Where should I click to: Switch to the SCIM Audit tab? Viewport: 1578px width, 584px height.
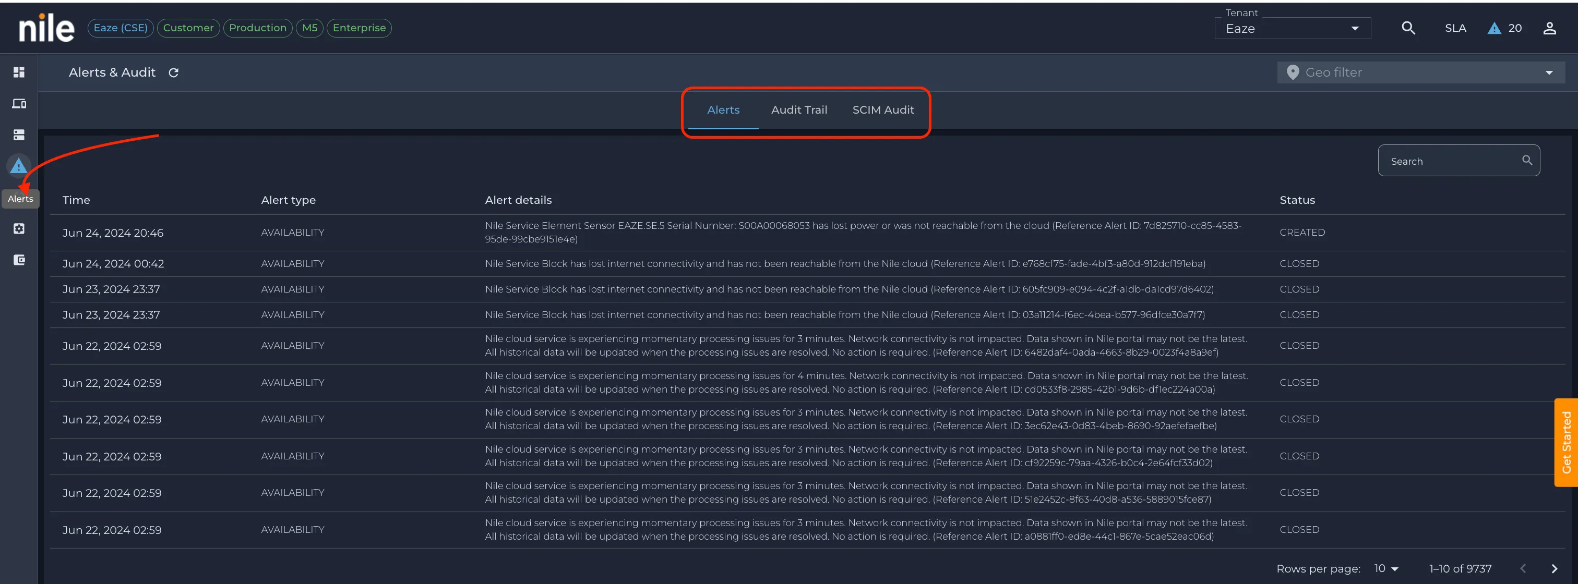pyautogui.click(x=883, y=110)
